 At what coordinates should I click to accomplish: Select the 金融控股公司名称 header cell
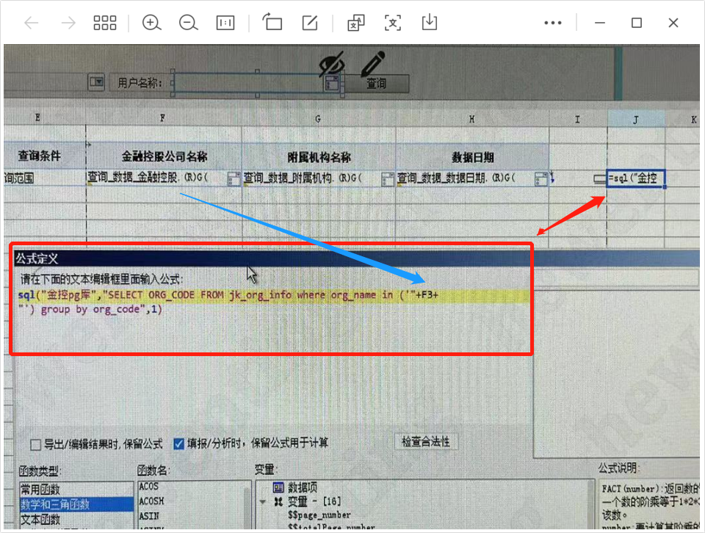click(x=164, y=156)
